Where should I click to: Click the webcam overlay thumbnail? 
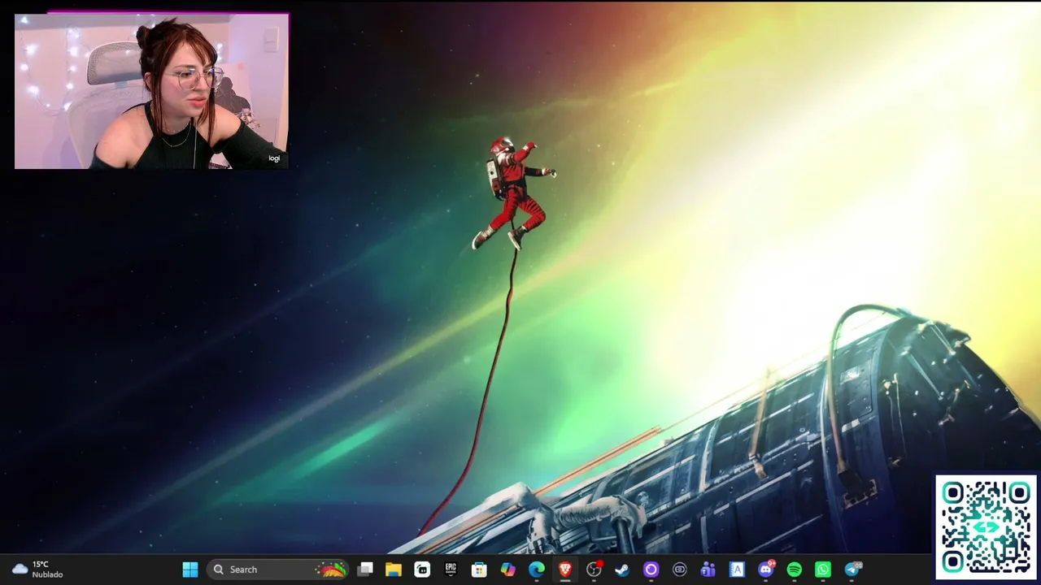[151, 91]
